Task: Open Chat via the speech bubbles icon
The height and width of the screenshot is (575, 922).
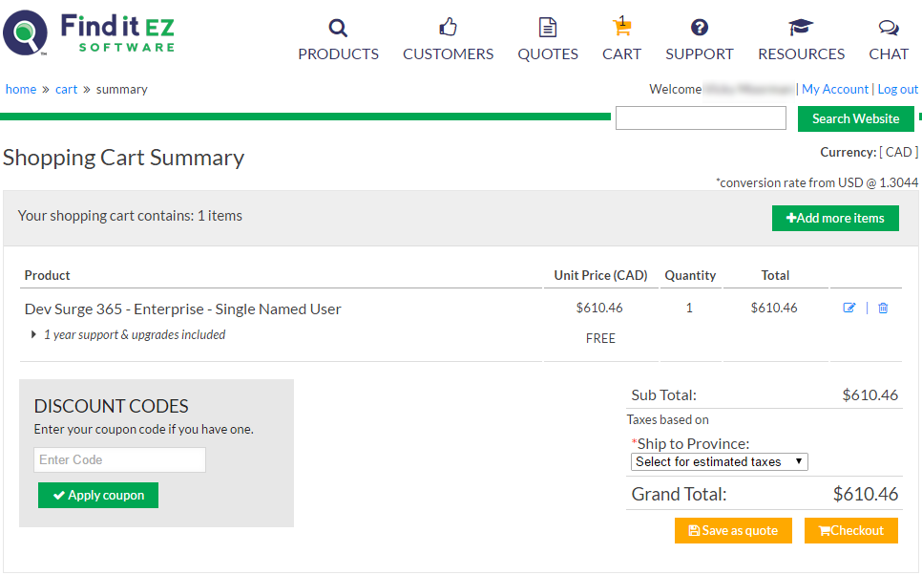Action: (x=889, y=28)
